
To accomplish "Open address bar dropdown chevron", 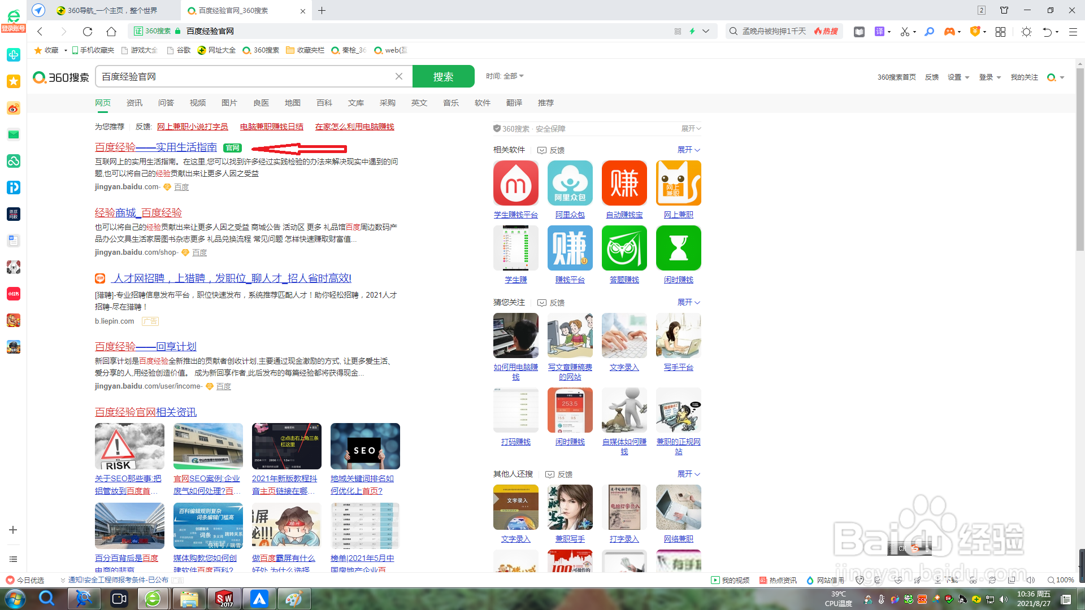I will [706, 31].
